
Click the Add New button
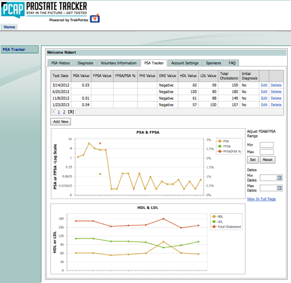[x=61, y=122]
